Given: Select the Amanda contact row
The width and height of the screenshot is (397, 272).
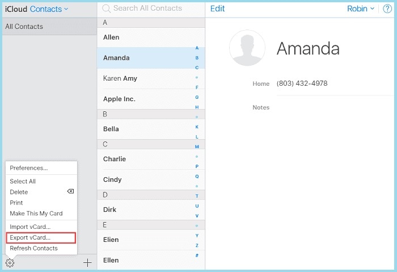Looking at the screenshot, I should coord(151,58).
